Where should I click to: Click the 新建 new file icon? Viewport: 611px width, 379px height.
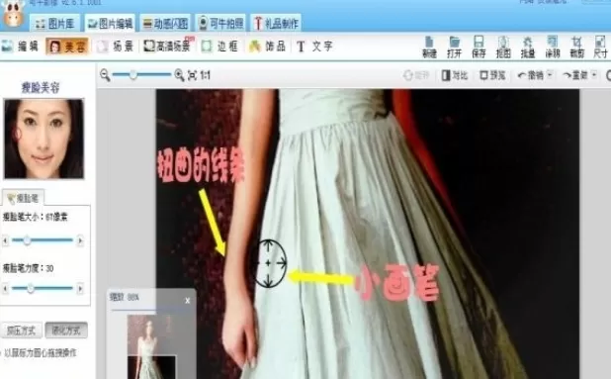click(429, 47)
